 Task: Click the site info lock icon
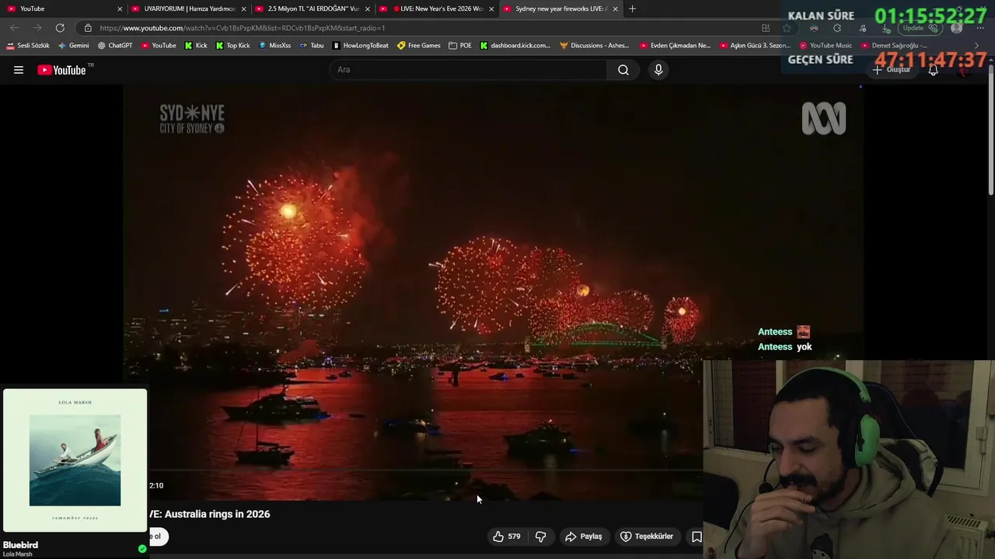click(x=88, y=28)
